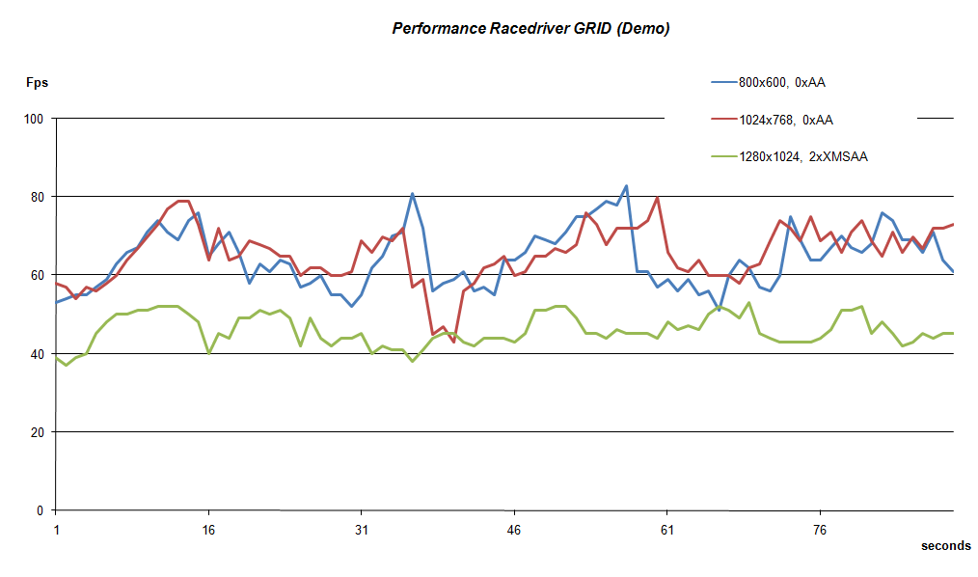Click the chart title Performance Racedriver GRID (Demo)
The image size is (978, 577).
530,29
